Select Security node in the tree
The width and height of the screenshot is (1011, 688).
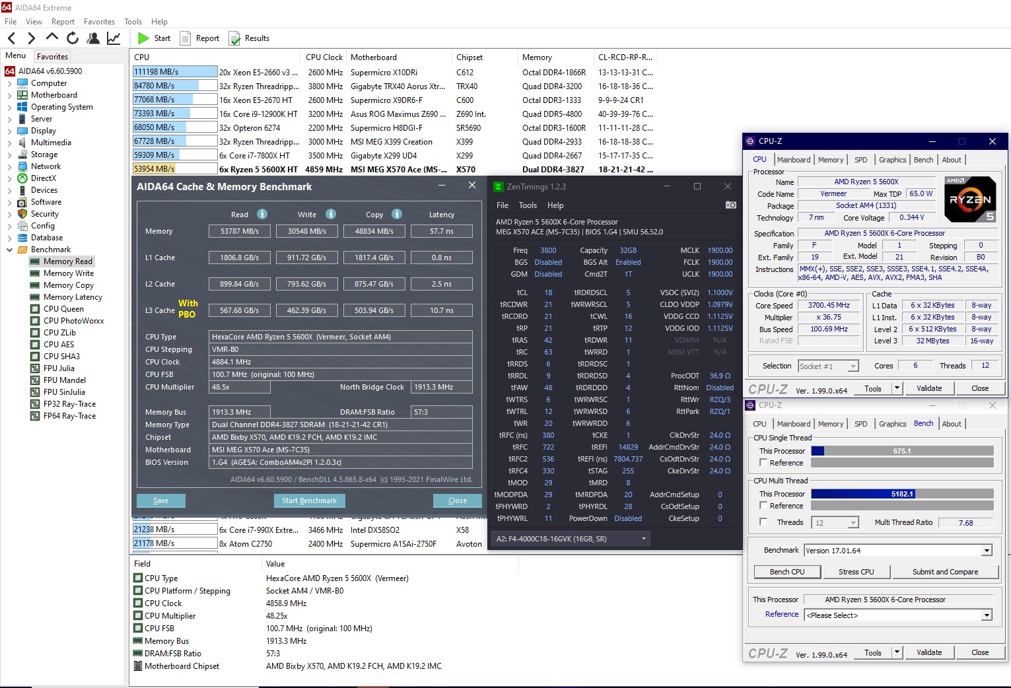click(x=45, y=214)
